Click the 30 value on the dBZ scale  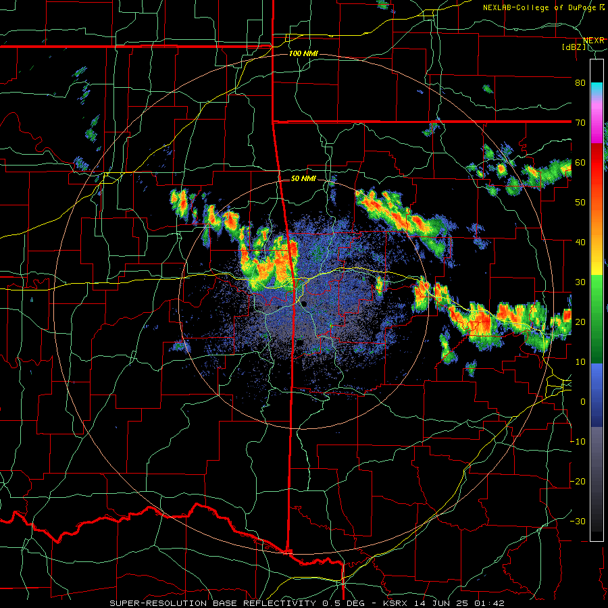(x=580, y=282)
